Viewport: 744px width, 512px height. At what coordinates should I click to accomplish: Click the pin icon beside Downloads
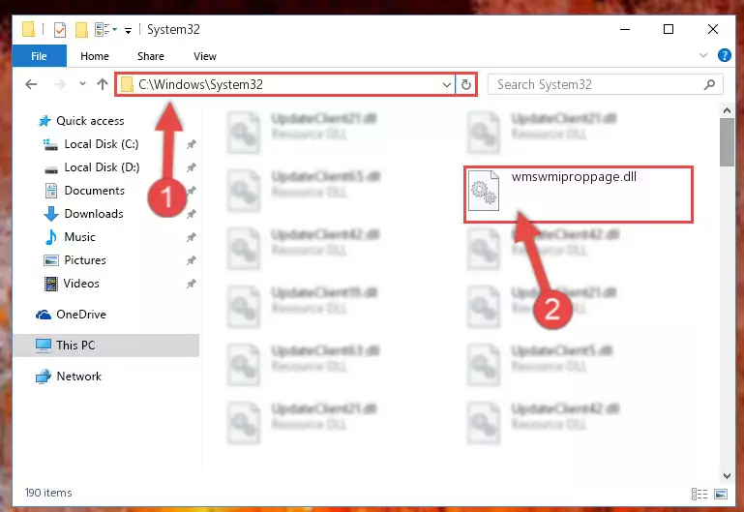(192, 214)
